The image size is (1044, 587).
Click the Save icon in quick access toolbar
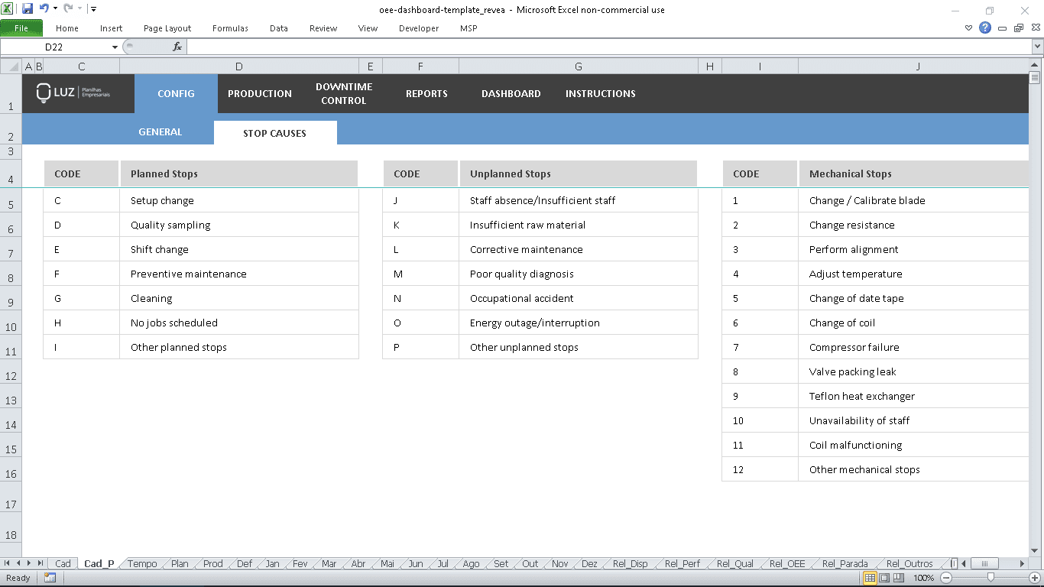click(28, 8)
